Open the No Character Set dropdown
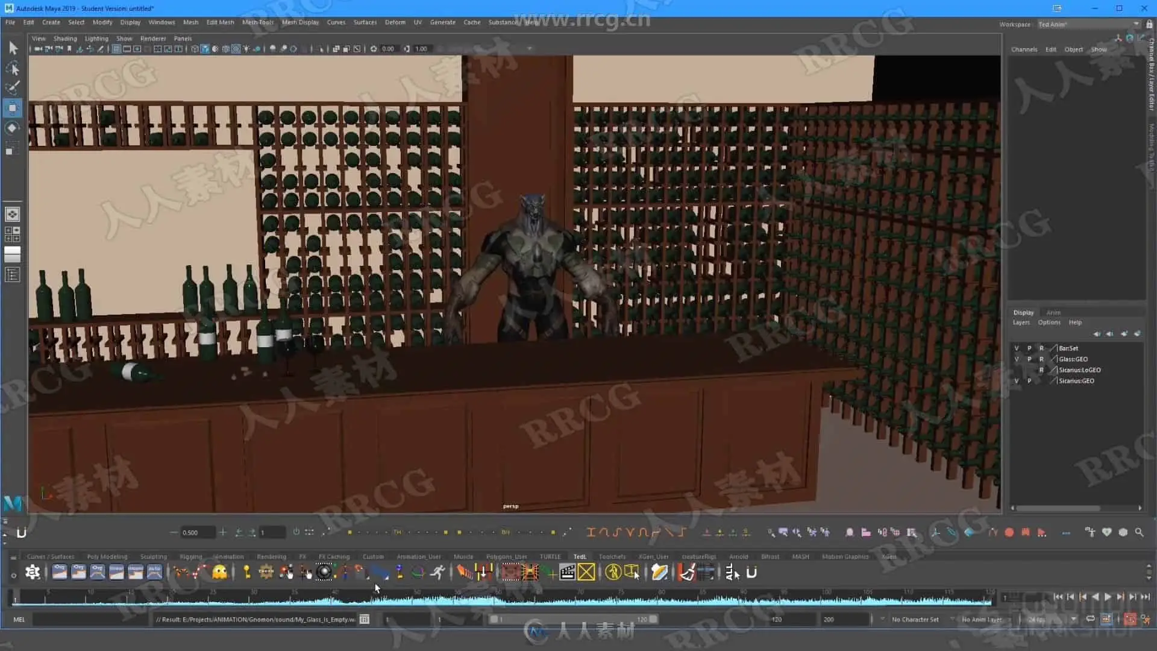The width and height of the screenshot is (1157, 651). click(x=915, y=620)
